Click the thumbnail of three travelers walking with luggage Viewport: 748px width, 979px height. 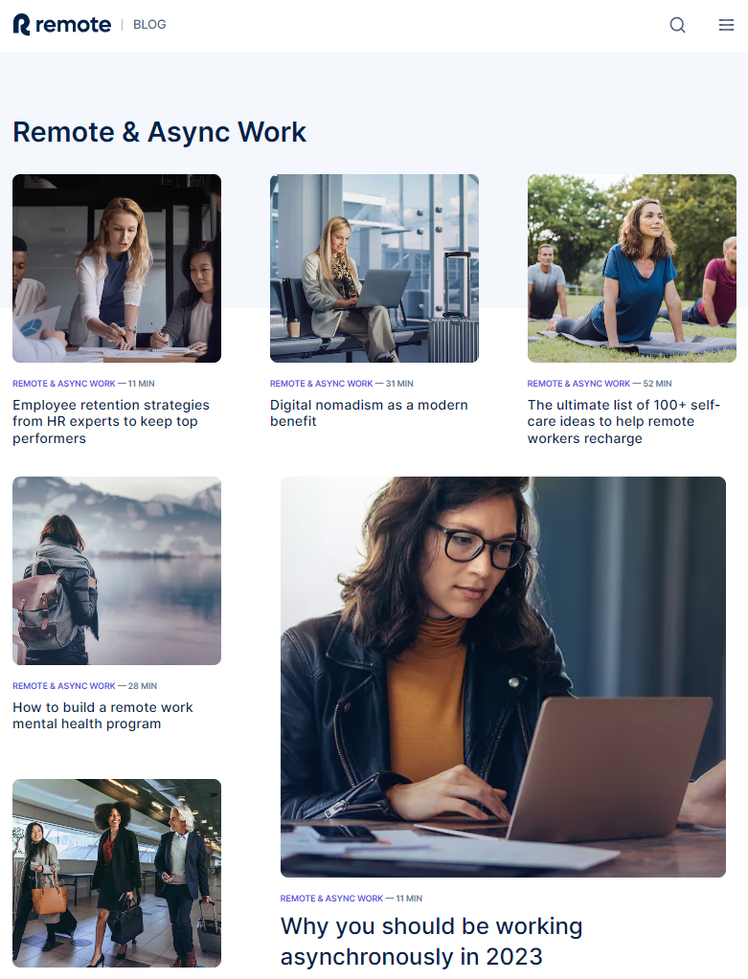pyautogui.click(x=117, y=873)
